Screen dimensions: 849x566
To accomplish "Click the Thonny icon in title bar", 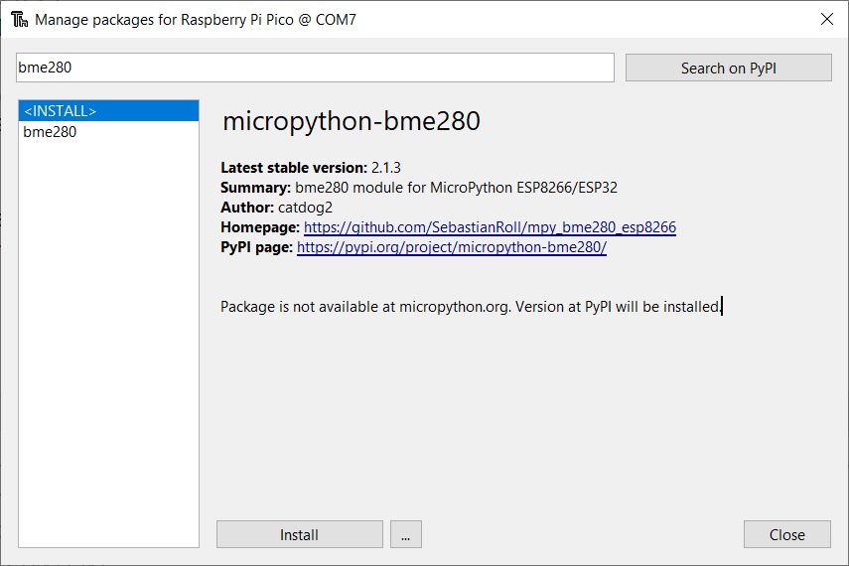I will [18, 19].
